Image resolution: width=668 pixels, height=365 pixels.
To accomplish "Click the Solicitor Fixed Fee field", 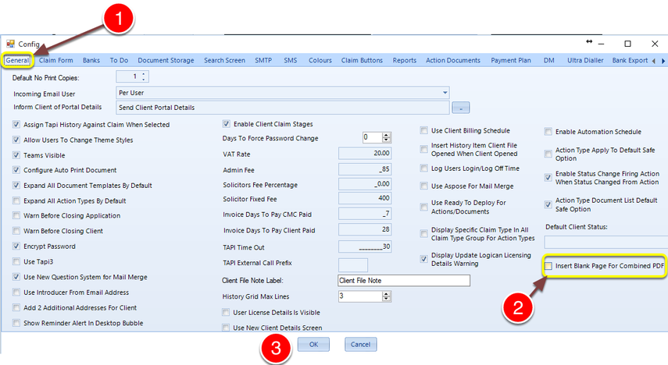I will [x=365, y=198].
